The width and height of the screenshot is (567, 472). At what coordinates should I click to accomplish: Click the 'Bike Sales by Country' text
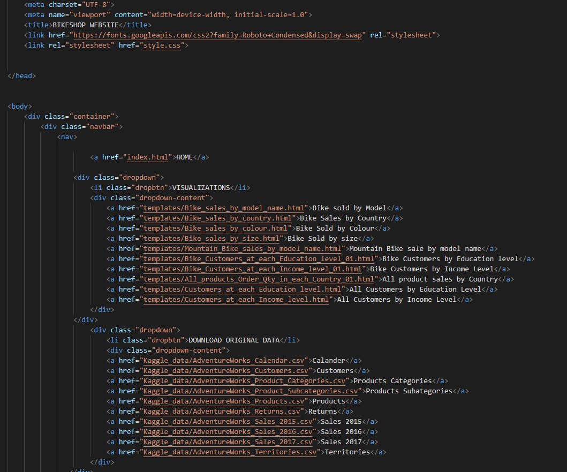click(x=343, y=218)
